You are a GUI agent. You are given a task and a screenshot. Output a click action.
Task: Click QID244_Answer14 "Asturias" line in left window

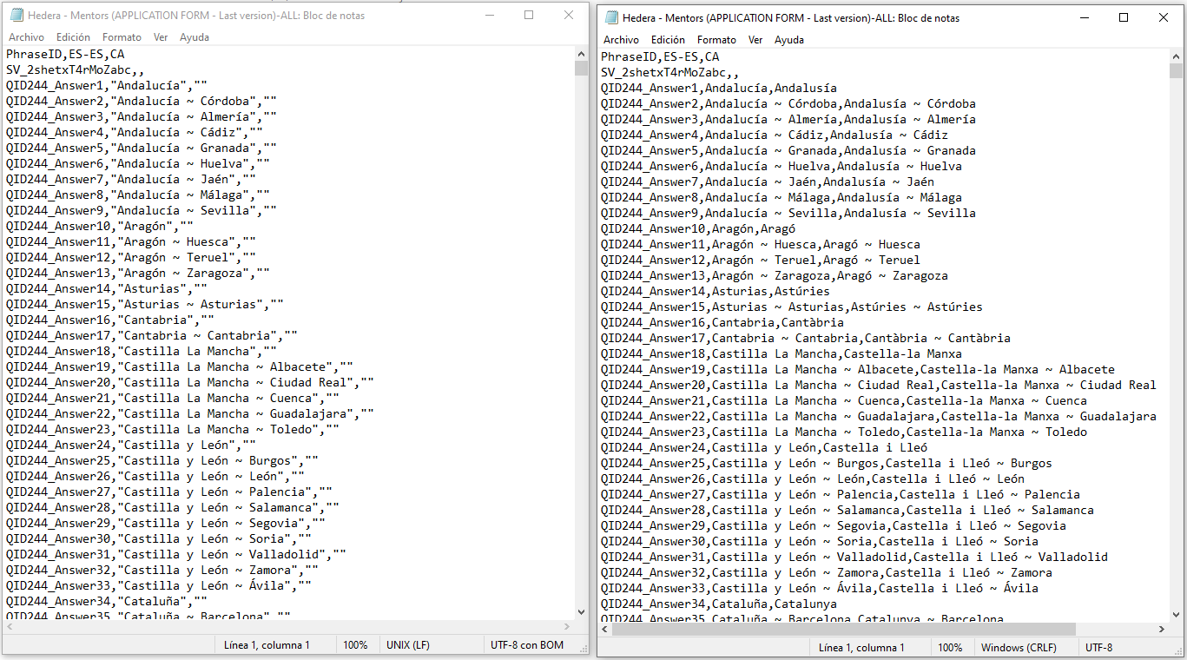[107, 288]
